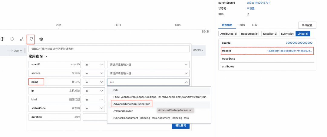Switch to the 日志 tab
The height and width of the screenshot is (137, 327).
[254, 25]
